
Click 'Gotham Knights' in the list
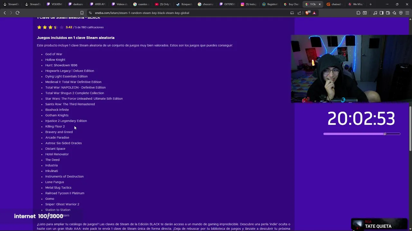57,115
